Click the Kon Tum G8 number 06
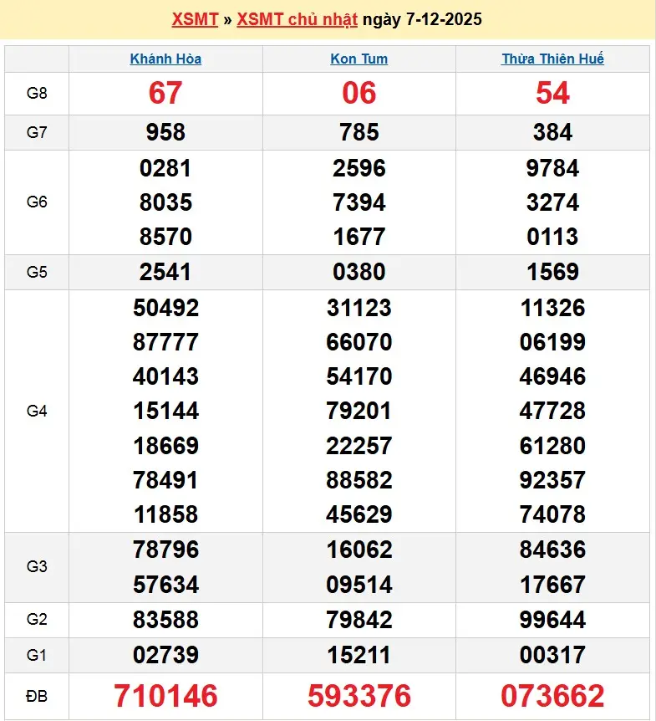 [359, 93]
